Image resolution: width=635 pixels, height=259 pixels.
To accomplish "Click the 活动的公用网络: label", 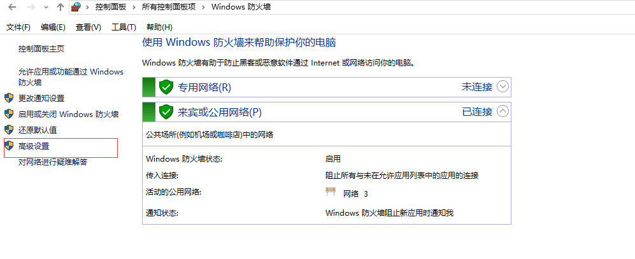I will click(173, 192).
